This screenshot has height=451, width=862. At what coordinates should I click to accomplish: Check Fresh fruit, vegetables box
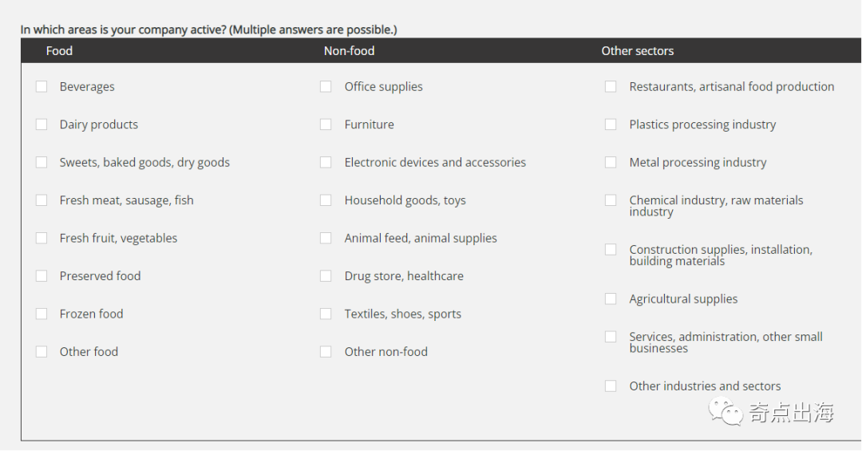pyautogui.click(x=42, y=238)
